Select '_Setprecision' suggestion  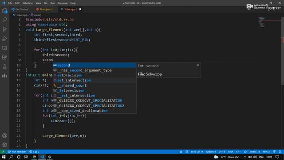(95, 91)
